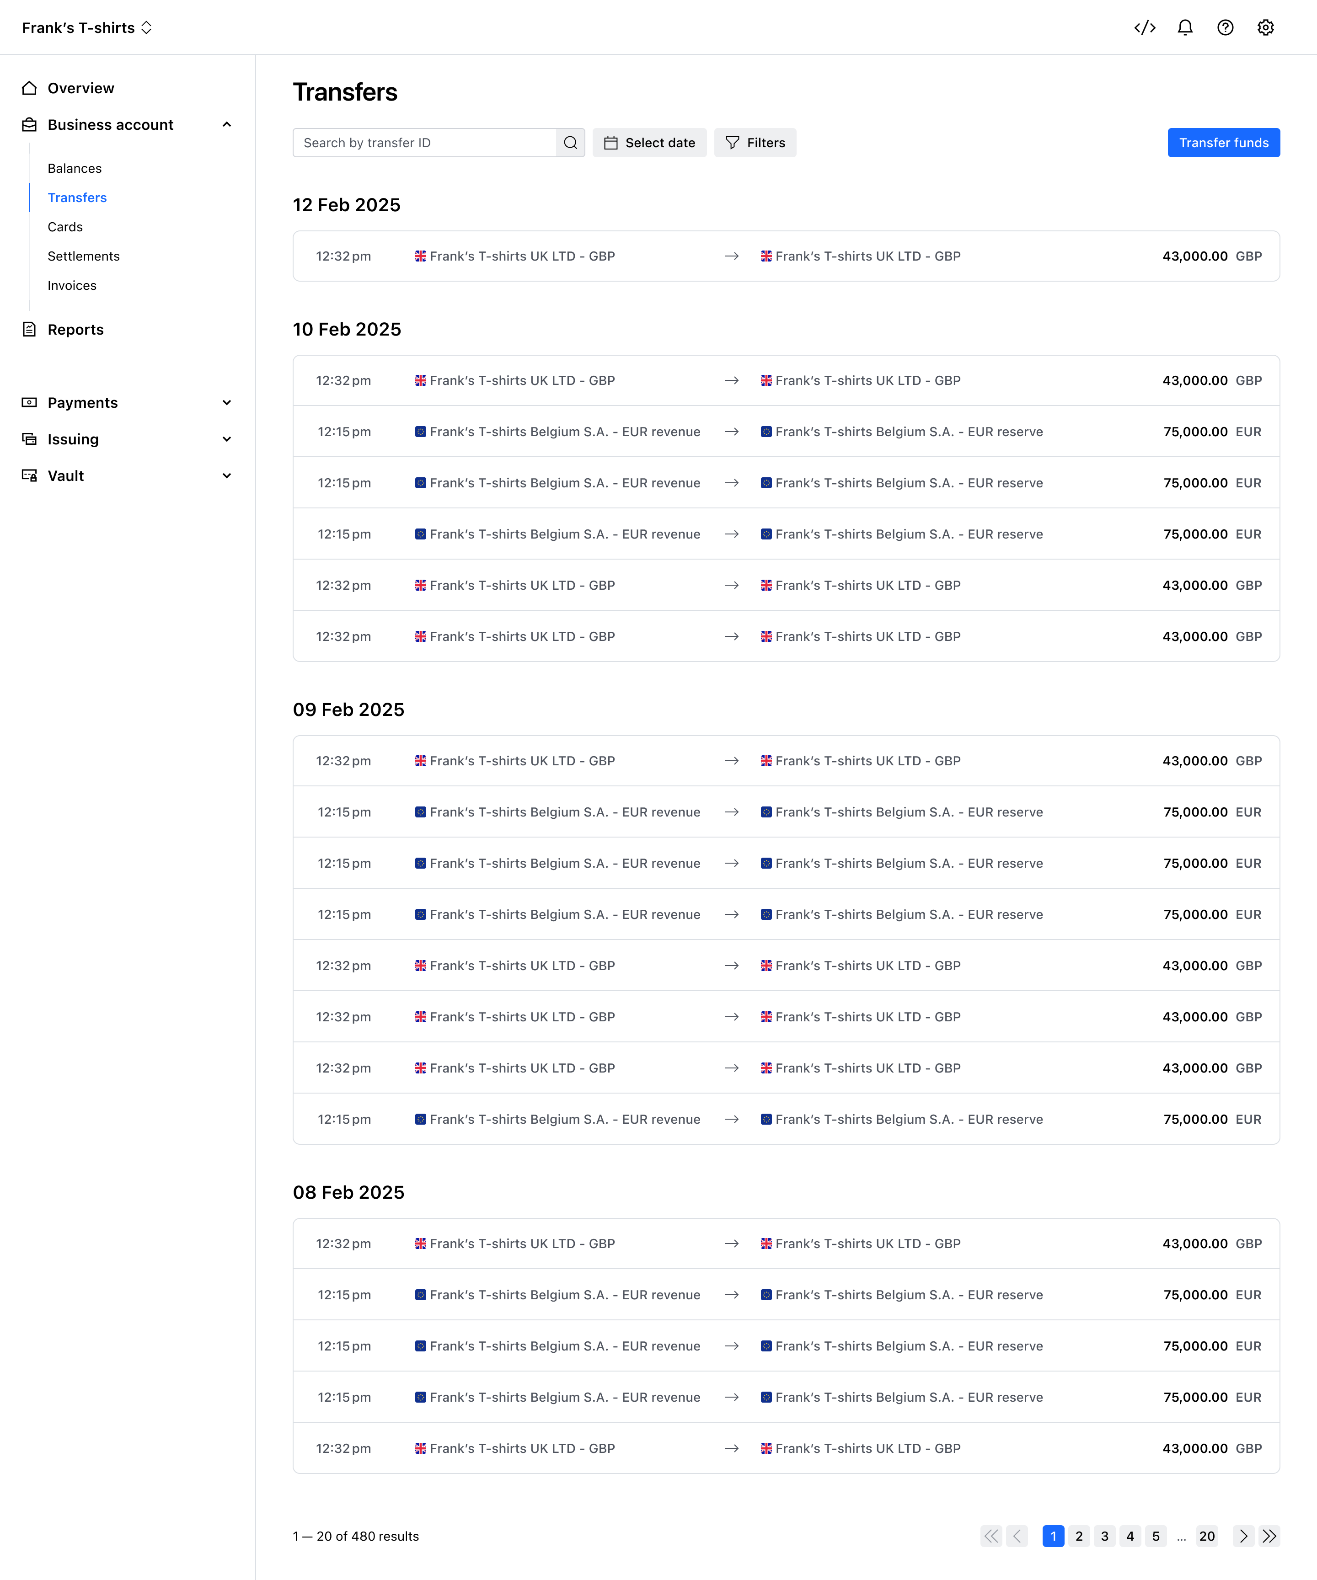The image size is (1317, 1580).
Task: Select current page 1 button
Action: [x=1054, y=1537]
